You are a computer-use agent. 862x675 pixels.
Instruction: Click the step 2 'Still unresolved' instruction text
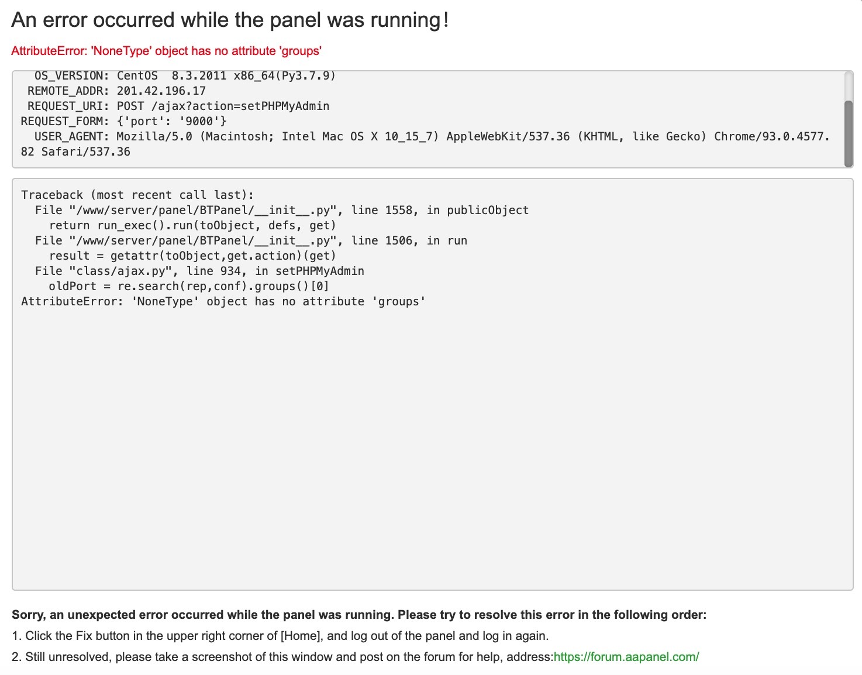click(282, 657)
